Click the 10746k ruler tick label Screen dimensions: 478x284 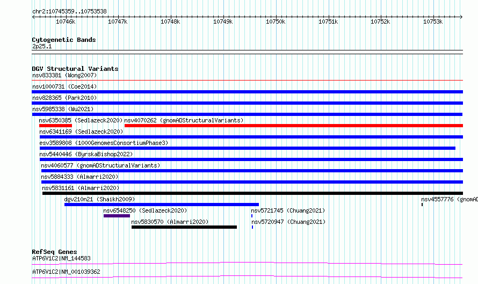tap(66, 21)
